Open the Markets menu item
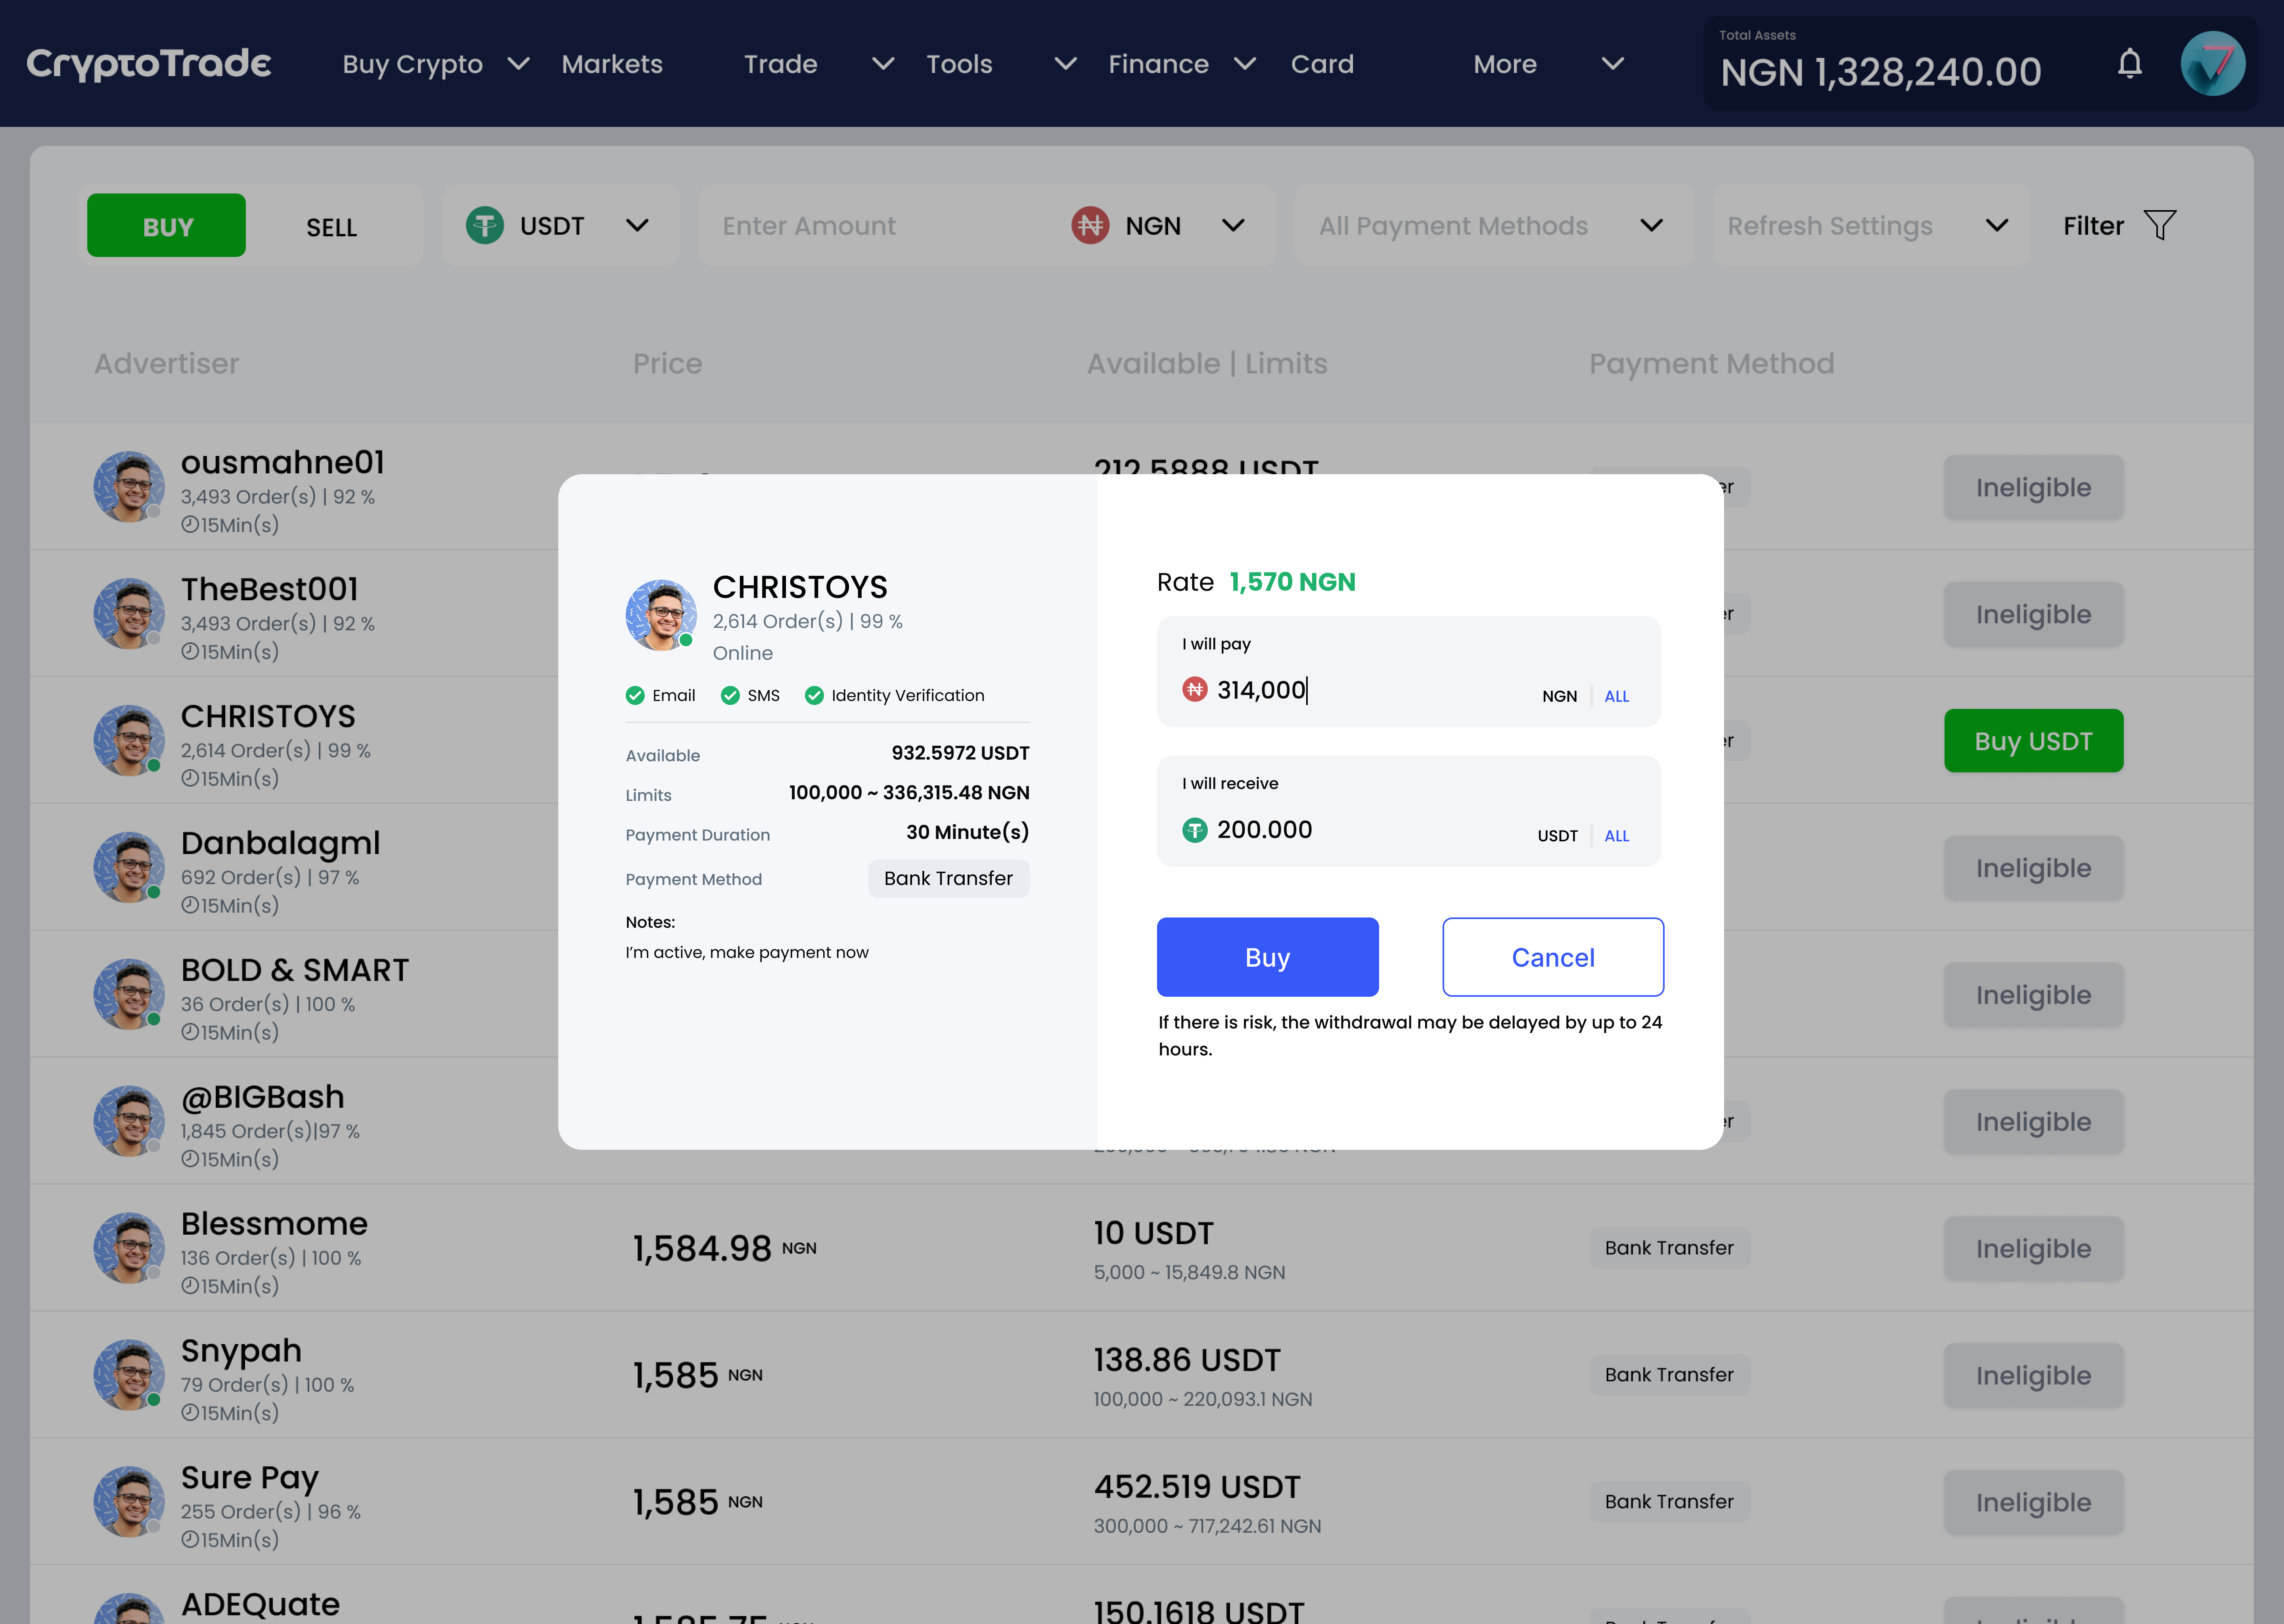The image size is (2284, 1624). [612, 64]
